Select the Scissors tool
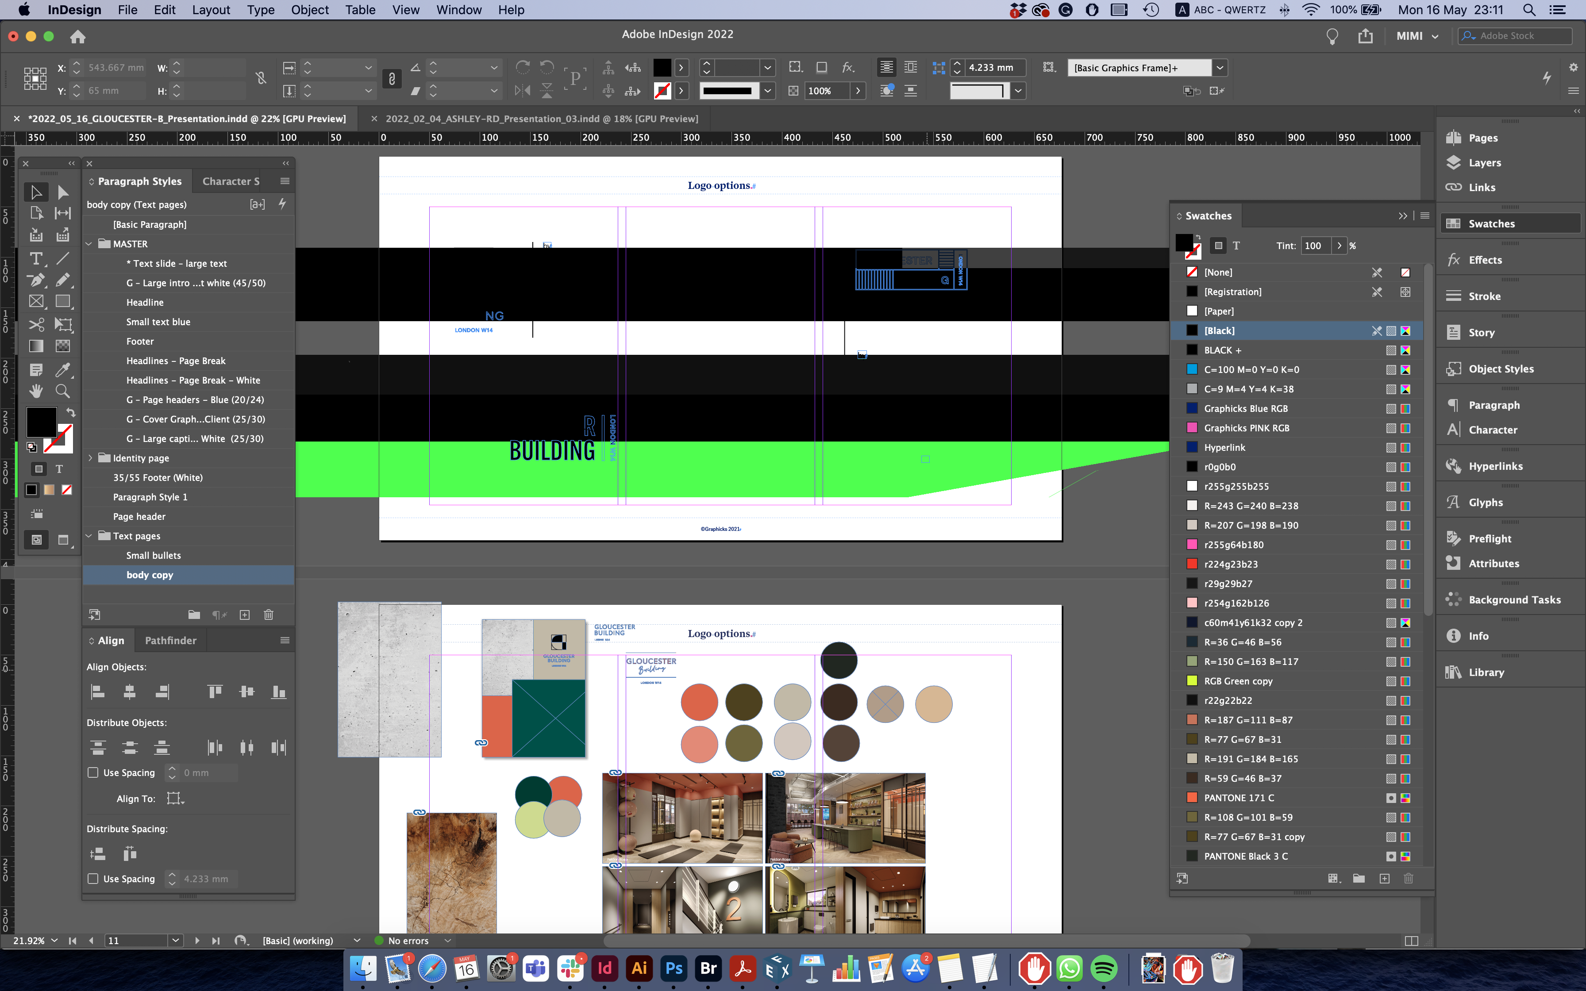The width and height of the screenshot is (1586, 991). tap(36, 324)
